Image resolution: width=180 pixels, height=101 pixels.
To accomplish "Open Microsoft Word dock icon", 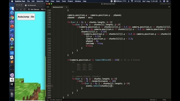I will click(12, 31).
